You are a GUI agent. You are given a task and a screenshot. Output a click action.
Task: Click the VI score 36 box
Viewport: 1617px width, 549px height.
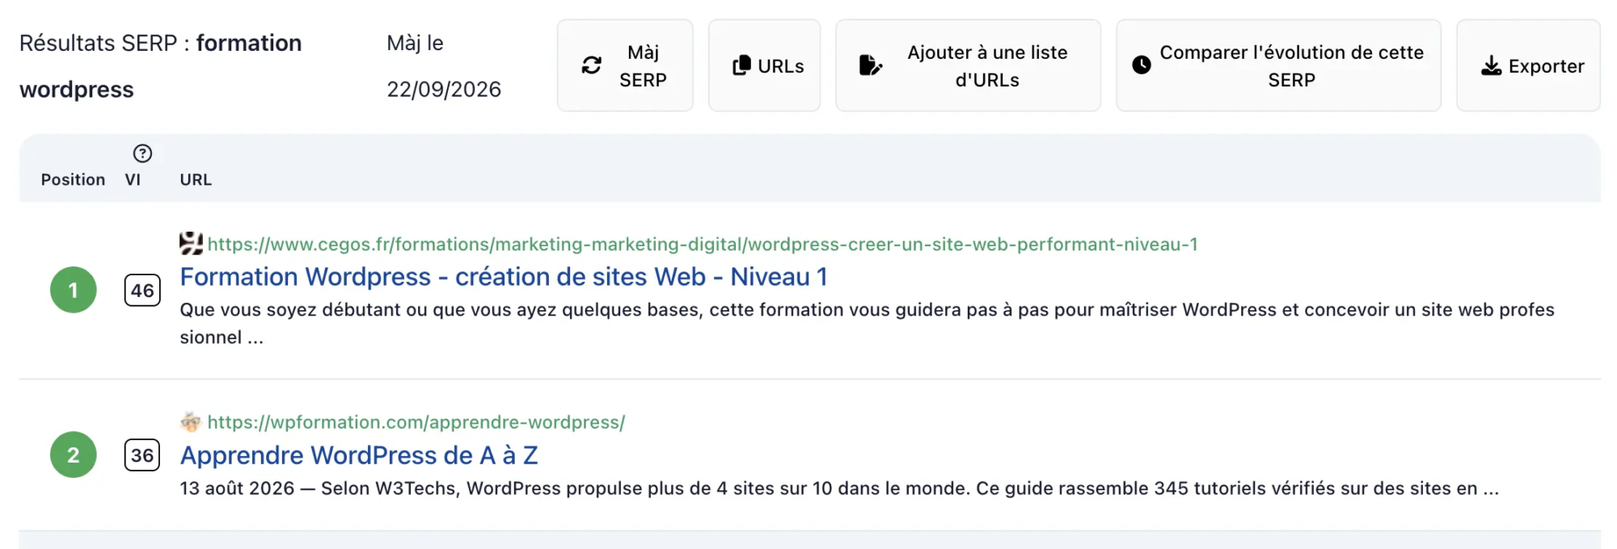coord(142,455)
